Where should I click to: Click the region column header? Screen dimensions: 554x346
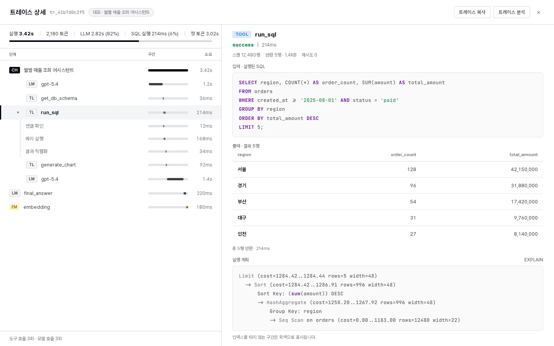pos(244,155)
